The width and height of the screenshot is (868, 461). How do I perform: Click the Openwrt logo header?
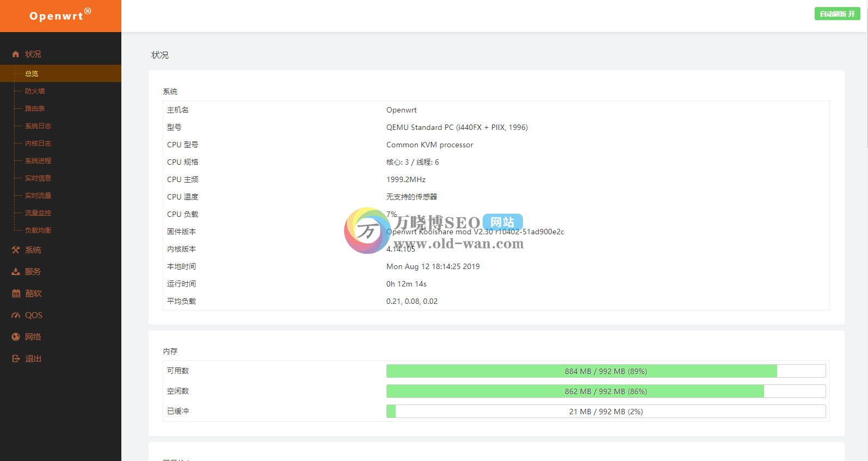[x=60, y=16]
